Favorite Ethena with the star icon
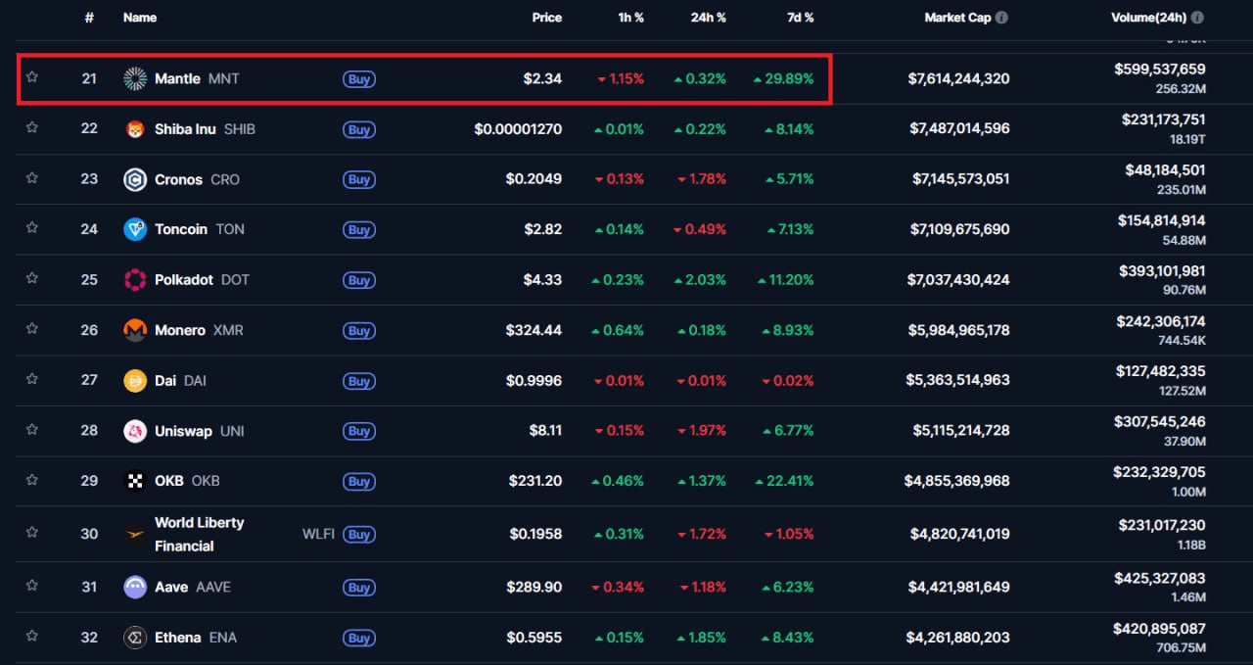This screenshot has height=665, width=1253. tap(32, 637)
